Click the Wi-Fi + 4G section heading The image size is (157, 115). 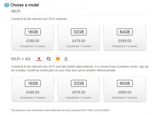click(21, 59)
